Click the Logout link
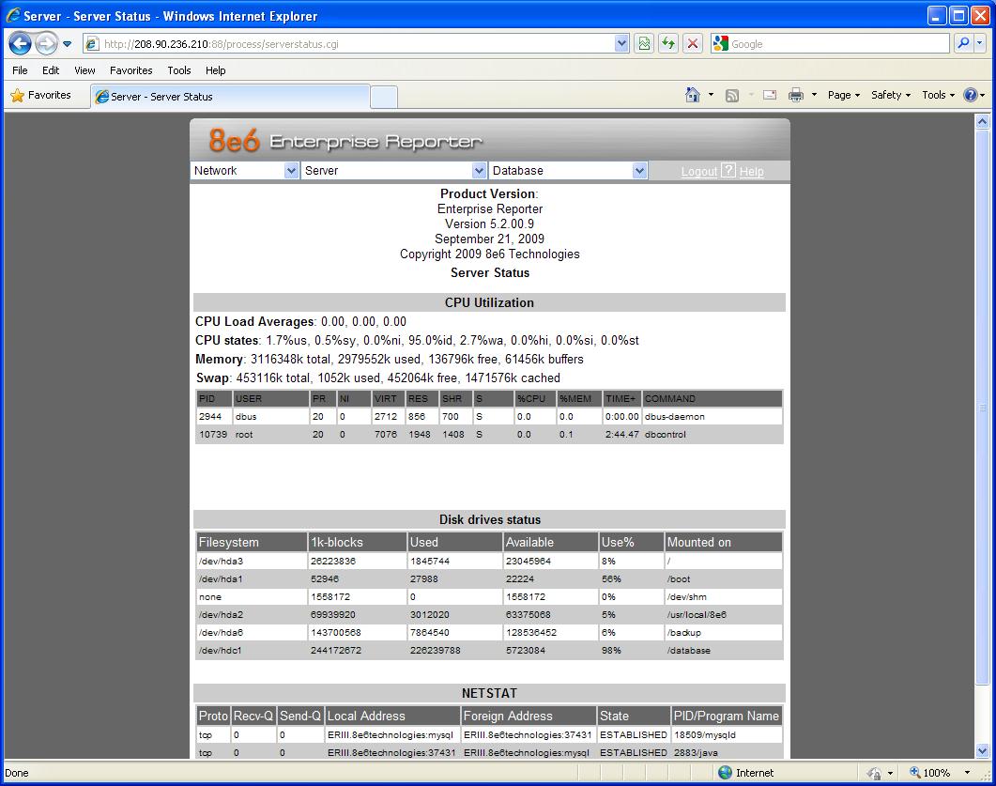 (698, 172)
